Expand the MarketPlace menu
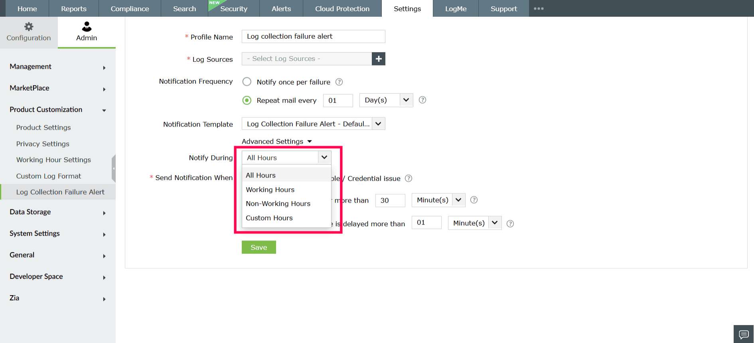This screenshot has height=343, width=754. [x=58, y=88]
